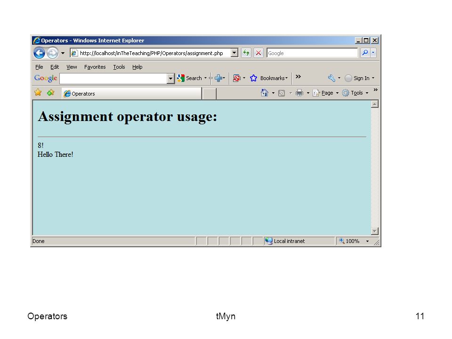Click the Favorites Center yellow star icon
The height and width of the screenshot is (339, 452).
click(38, 93)
